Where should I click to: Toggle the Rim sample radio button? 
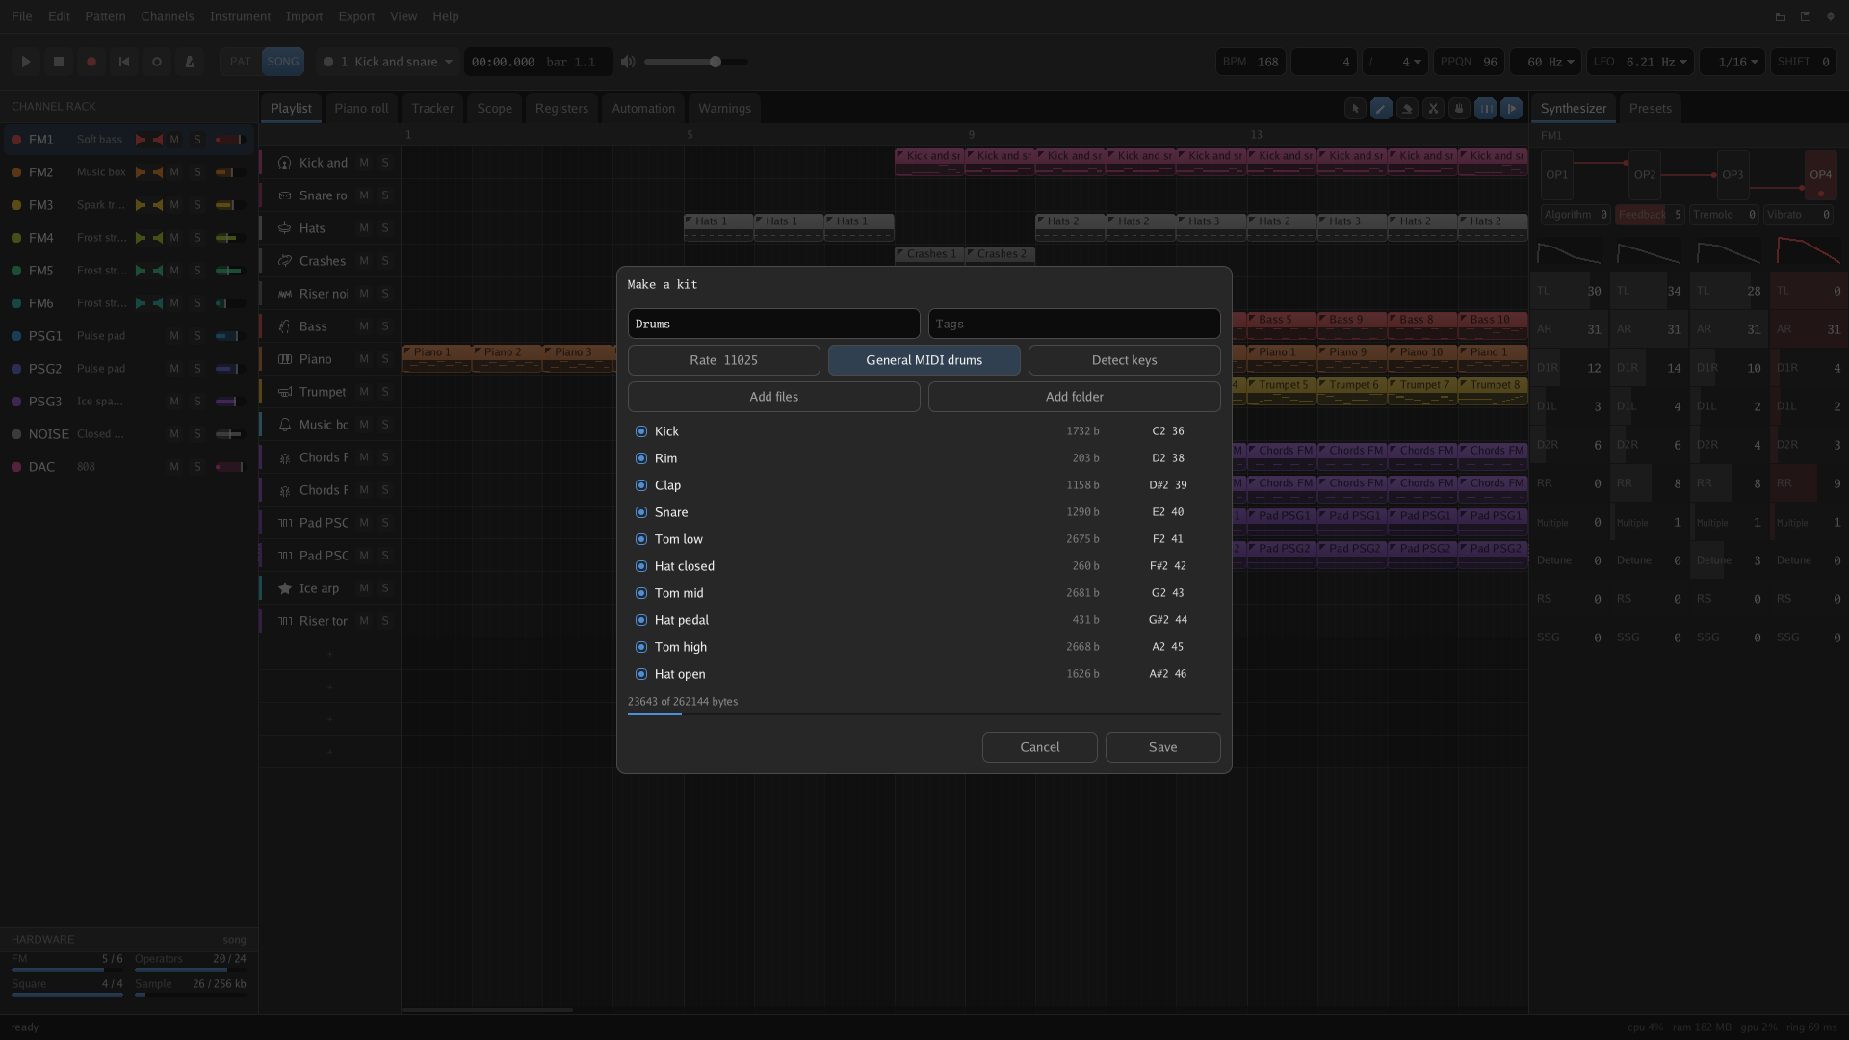tap(641, 458)
